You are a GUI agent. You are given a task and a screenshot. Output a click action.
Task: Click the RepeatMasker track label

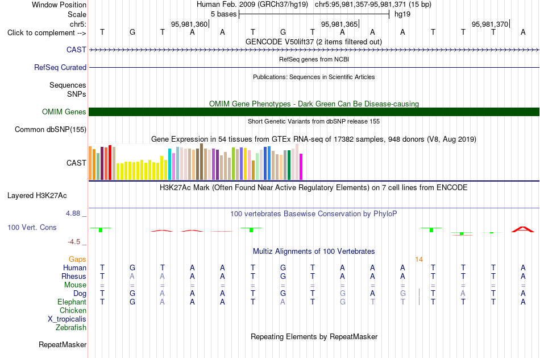[x=63, y=344]
